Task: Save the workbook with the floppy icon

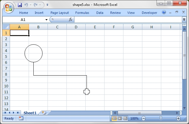Action: [20, 5]
